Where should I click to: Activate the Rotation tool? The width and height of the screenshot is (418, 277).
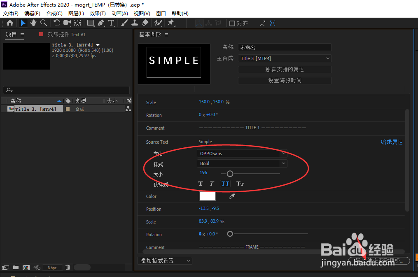[57, 23]
